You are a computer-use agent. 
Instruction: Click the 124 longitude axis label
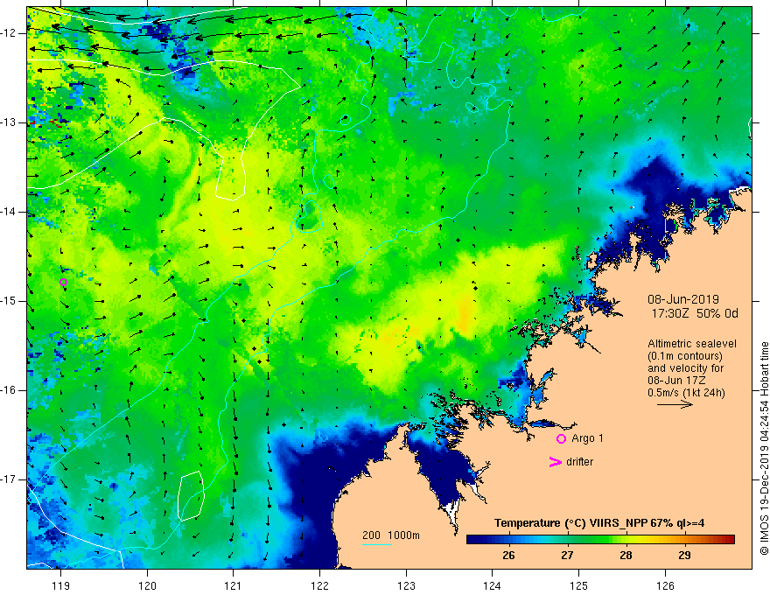493,585
